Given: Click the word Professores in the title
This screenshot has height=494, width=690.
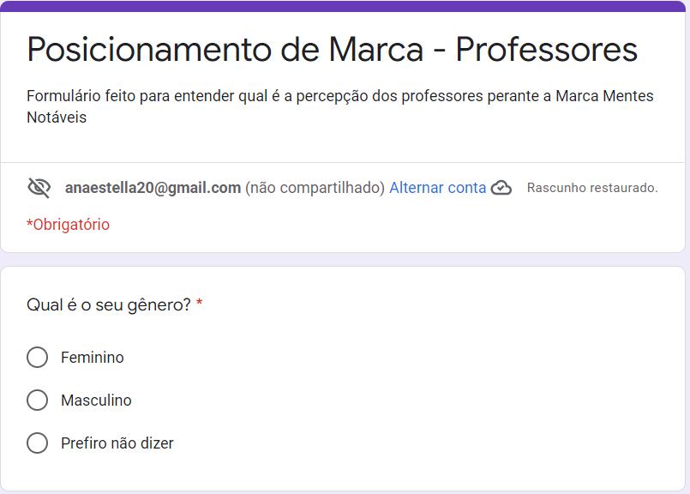Looking at the screenshot, I should coord(546,51).
